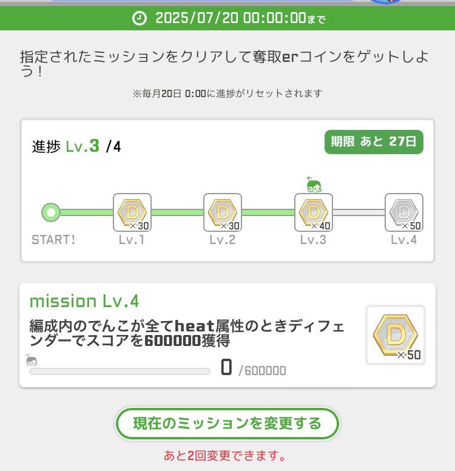Click the mission score progress bar
The width and height of the screenshot is (455, 471).
pos(120,371)
